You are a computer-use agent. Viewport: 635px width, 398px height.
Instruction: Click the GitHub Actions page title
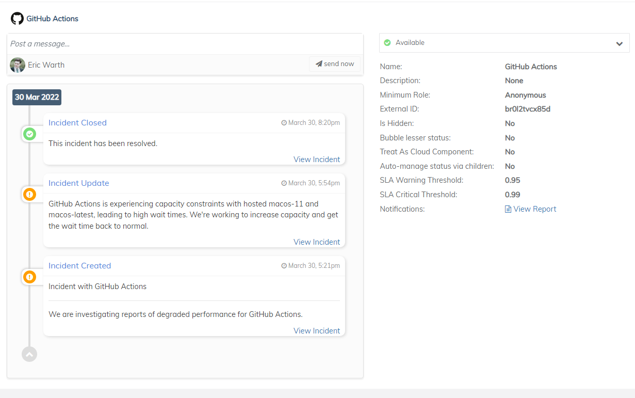tap(52, 19)
